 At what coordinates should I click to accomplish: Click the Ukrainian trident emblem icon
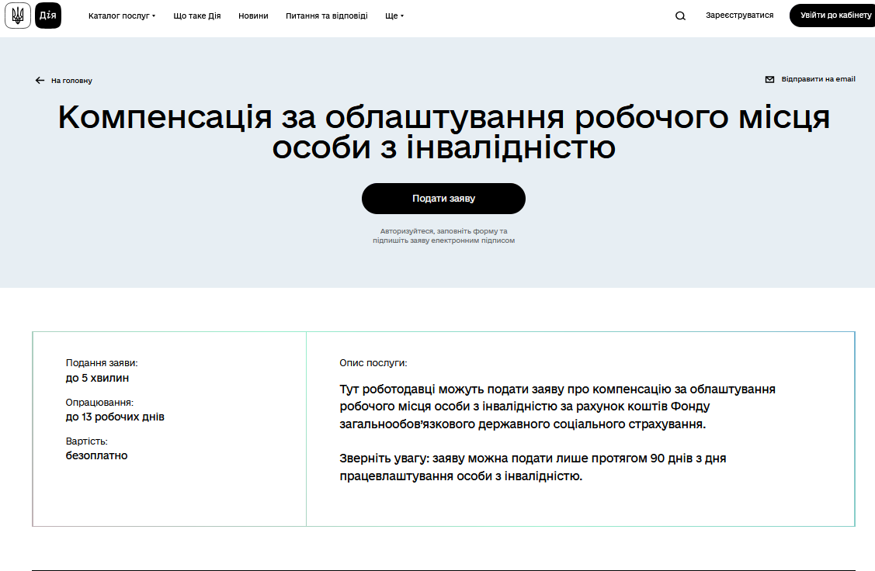17,15
